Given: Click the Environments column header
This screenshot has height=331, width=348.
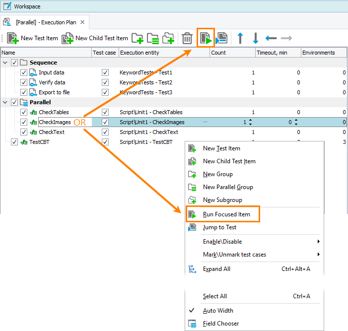Looking at the screenshot, I should click(324, 53).
